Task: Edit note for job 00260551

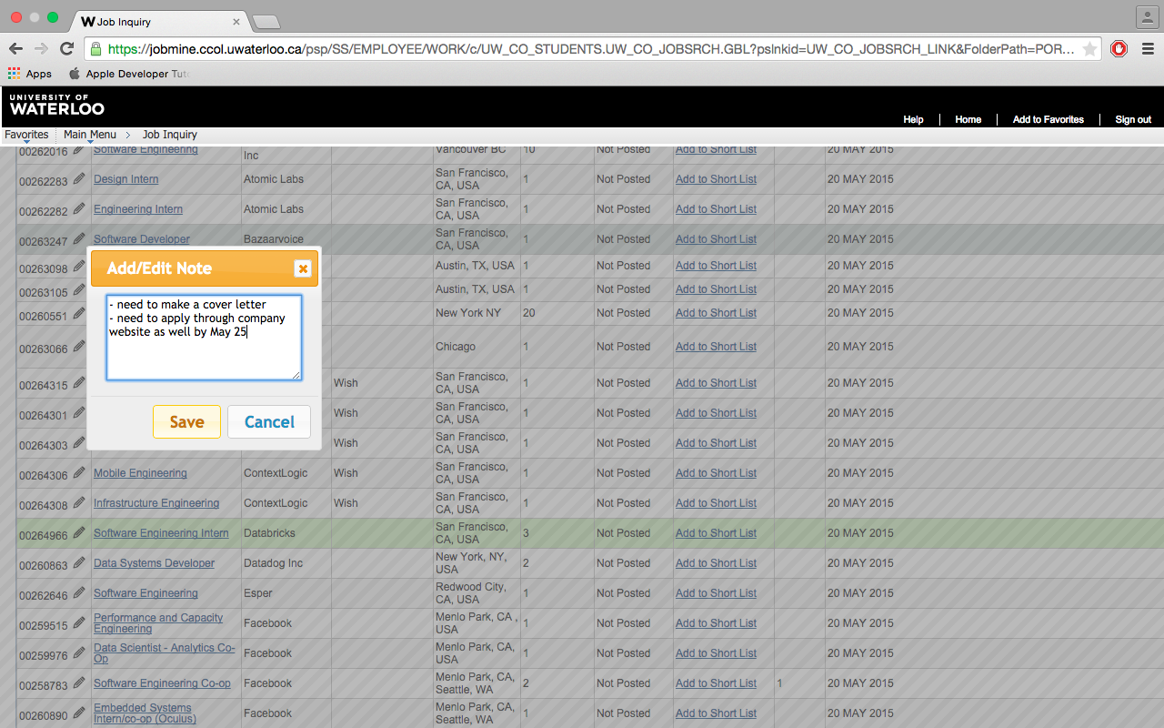Action: (x=80, y=315)
